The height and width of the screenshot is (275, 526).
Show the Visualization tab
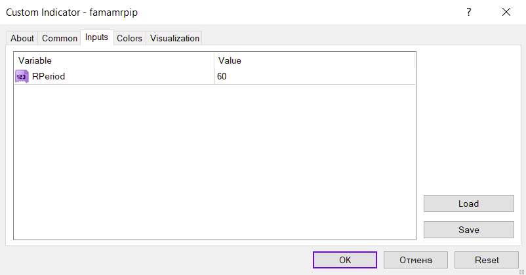point(174,38)
